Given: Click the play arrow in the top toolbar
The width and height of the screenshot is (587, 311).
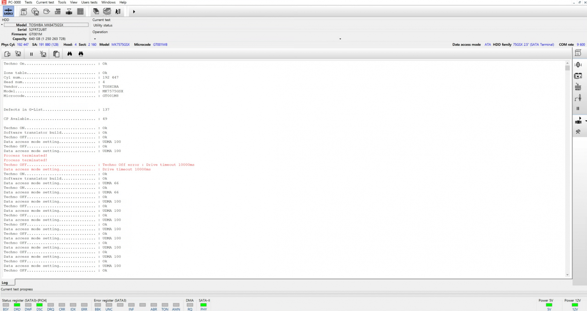Looking at the screenshot, I should (x=134, y=12).
